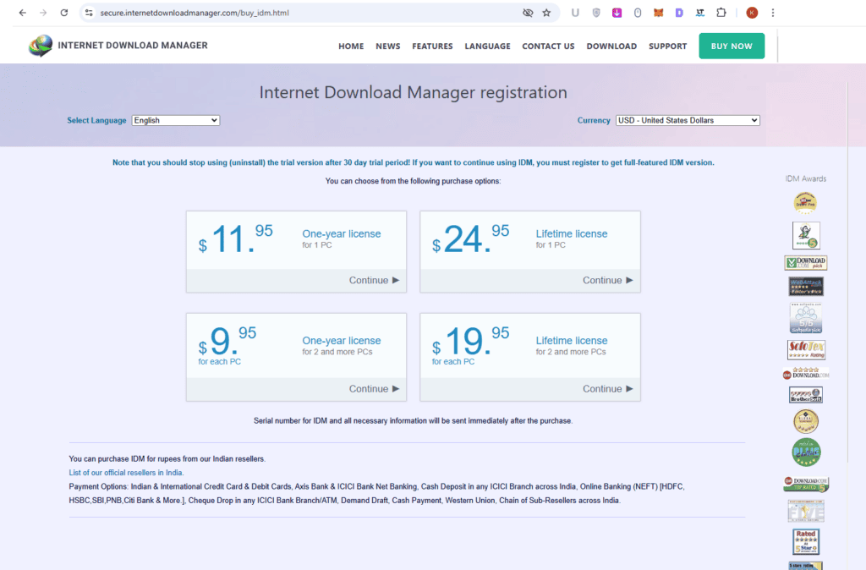Screen dimensions: 866x570
Task: Continue with $9.95 one-year multi-PC license
Action: pos(374,389)
